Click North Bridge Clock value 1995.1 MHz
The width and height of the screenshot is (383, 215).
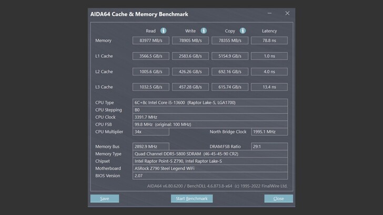269,132
